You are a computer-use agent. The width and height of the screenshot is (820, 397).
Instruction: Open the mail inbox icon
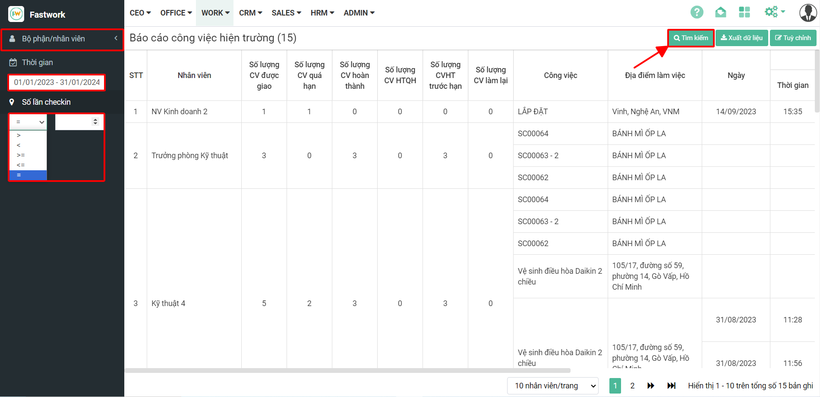[x=720, y=12]
